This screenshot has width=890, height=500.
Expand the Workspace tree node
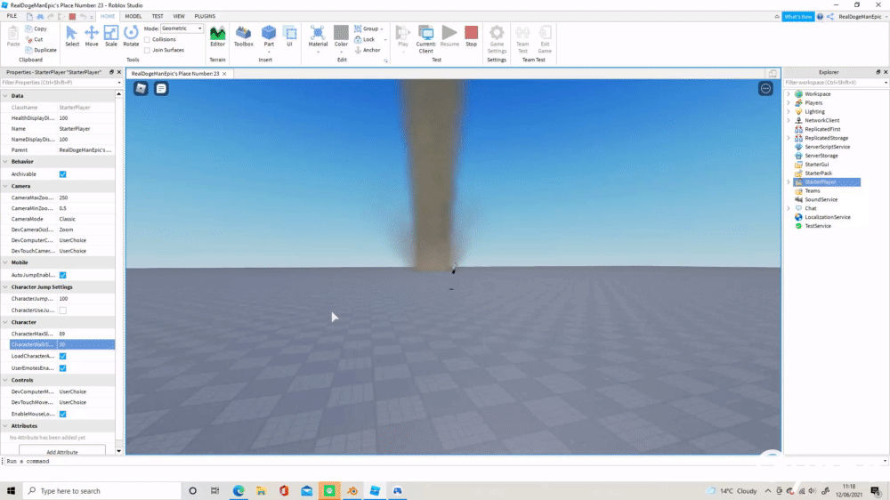pos(788,94)
